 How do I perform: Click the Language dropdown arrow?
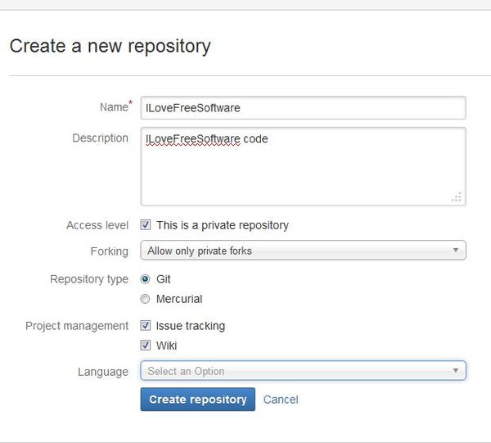[x=456, y=371]
